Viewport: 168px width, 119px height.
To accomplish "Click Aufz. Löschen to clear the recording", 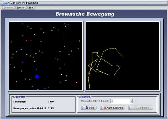I will (x=113, y=108).
